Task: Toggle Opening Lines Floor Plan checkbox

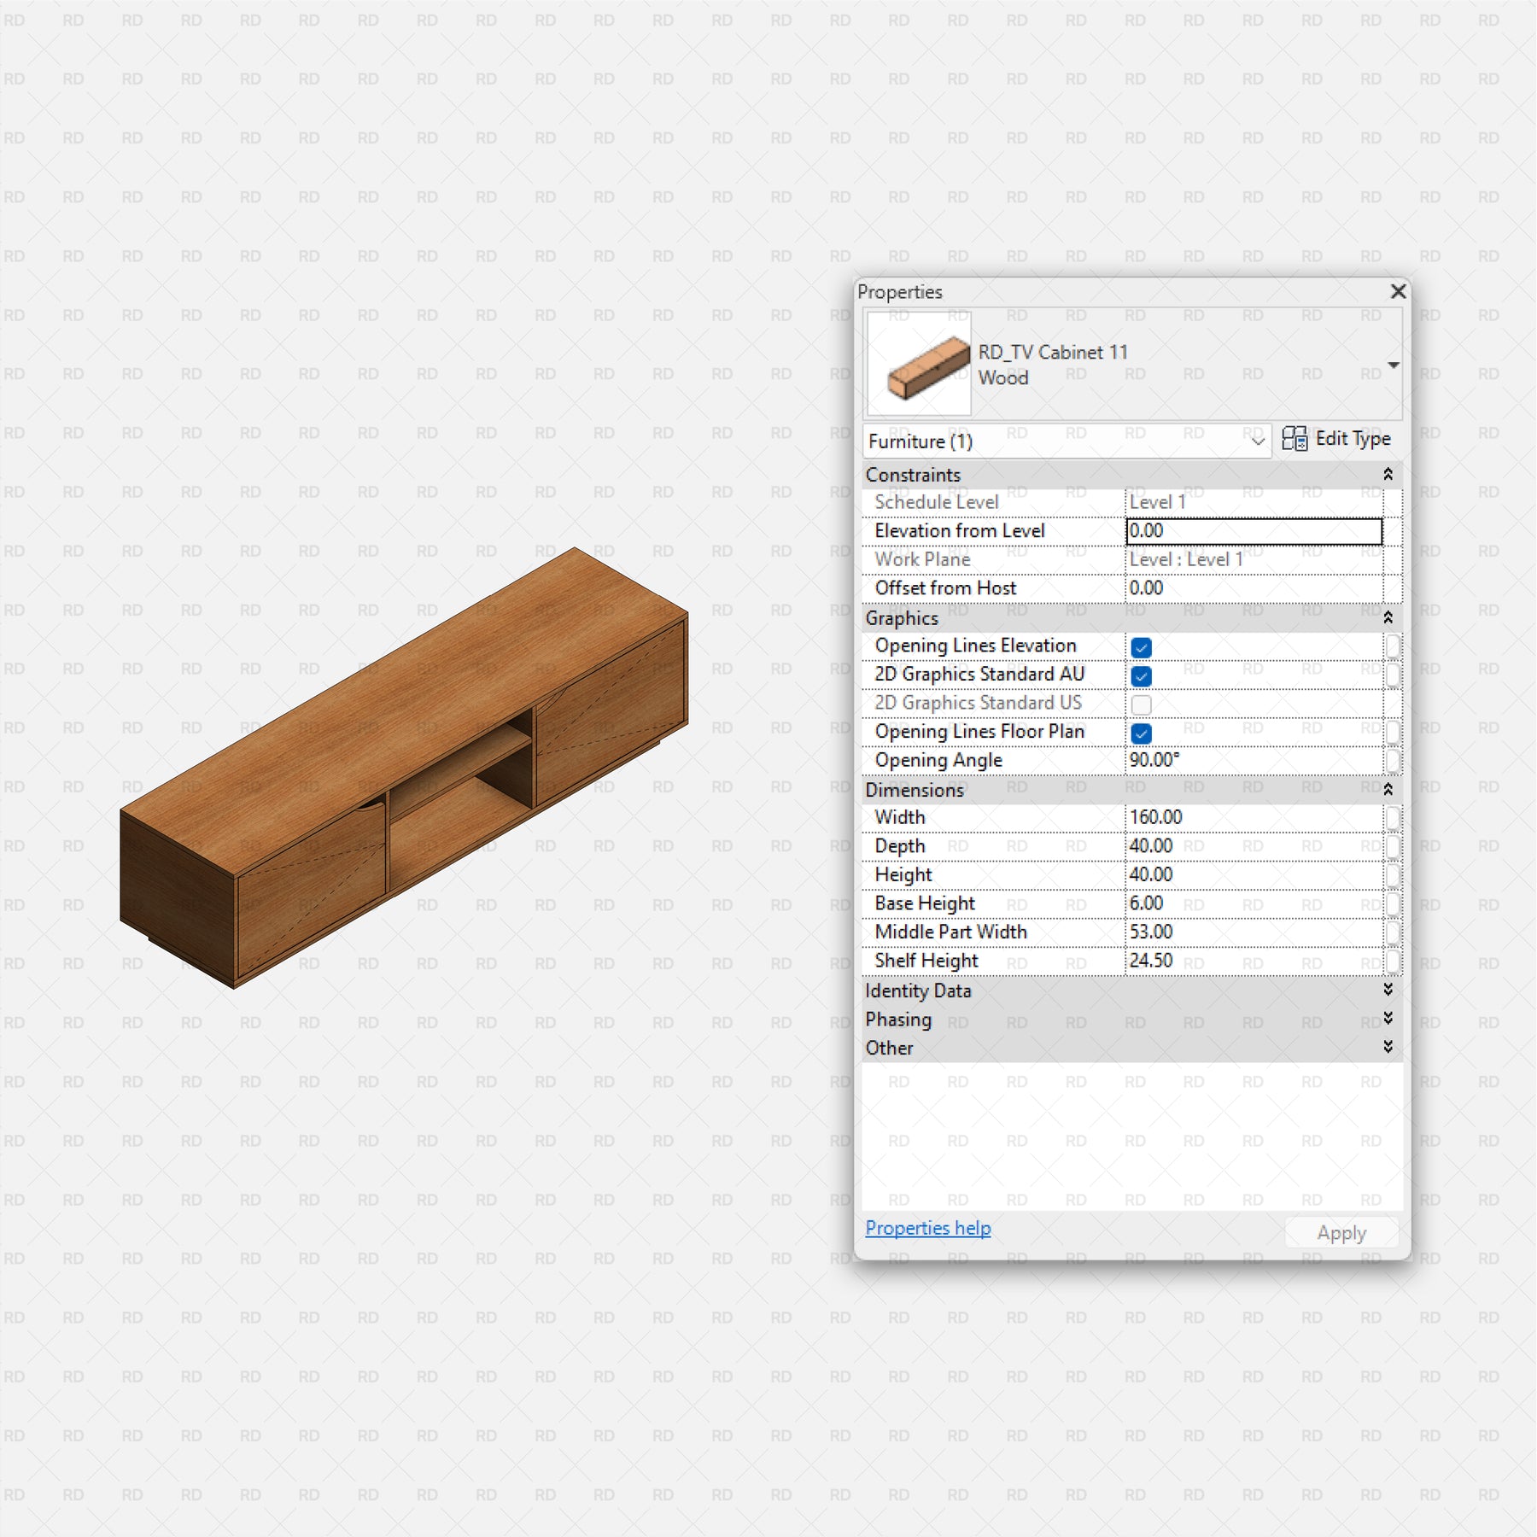Action: (1141, 733)
